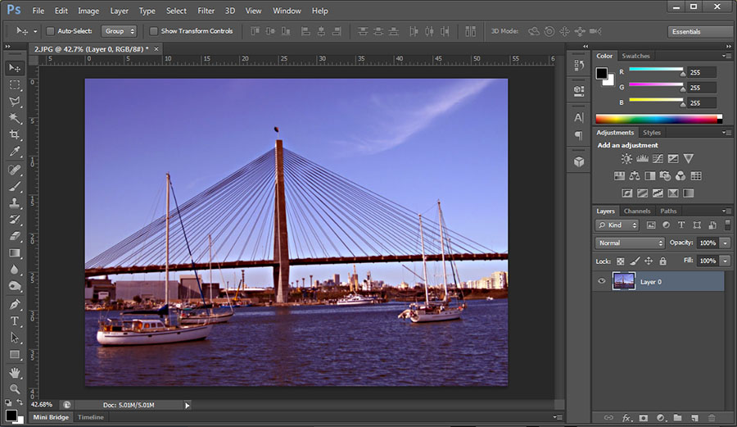Select the Crop tool

tap(15, 134)
